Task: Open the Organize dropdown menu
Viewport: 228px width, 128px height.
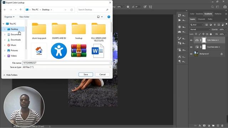Action: click(x=9, y=17)
